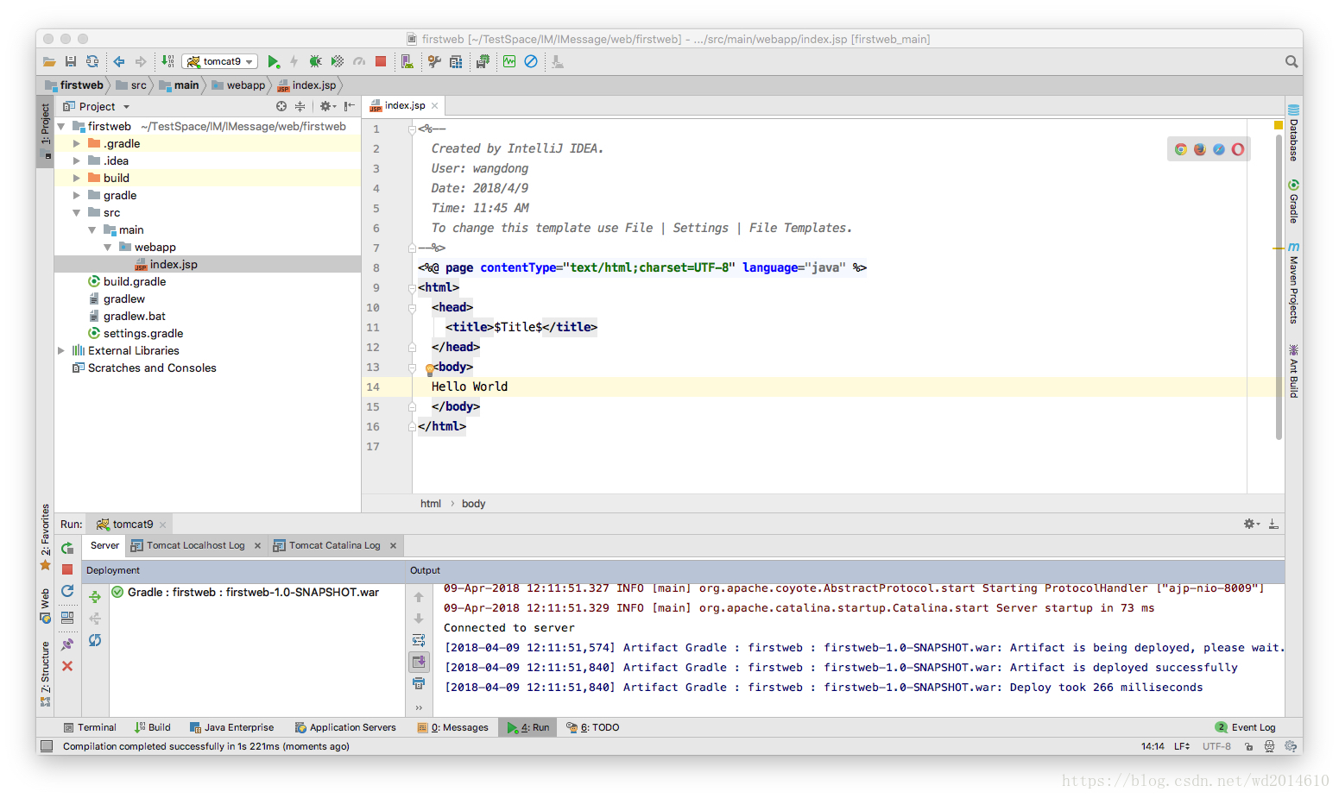Expand External Libraries node
This screenshot has height=798, width=1339.
(x=61, y=350)
